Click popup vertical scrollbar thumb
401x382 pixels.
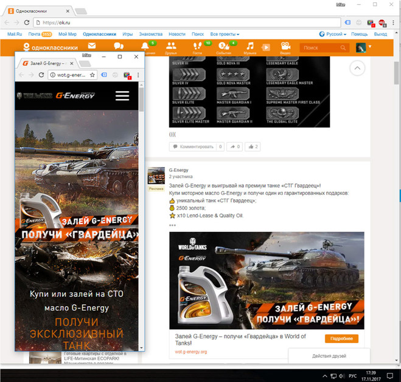[141, 99]
